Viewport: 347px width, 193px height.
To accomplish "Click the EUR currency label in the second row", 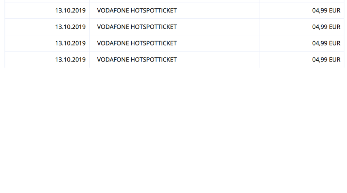I will coord(334,27).
